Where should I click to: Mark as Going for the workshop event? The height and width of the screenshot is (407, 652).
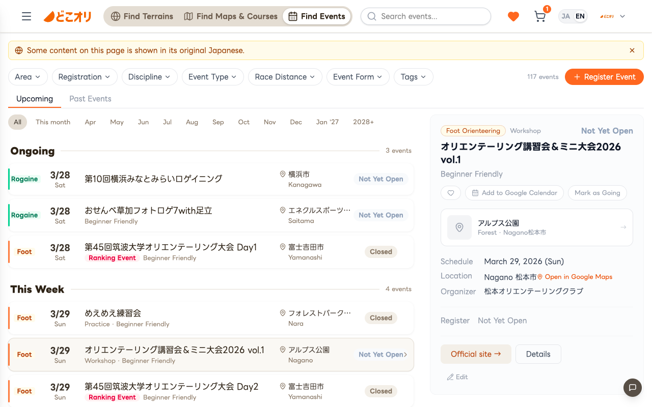click(597, 193)
